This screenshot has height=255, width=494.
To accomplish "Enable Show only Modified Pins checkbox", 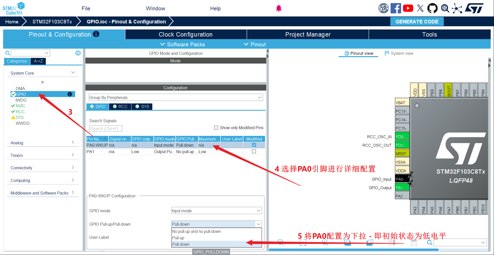I will point(216,128).
